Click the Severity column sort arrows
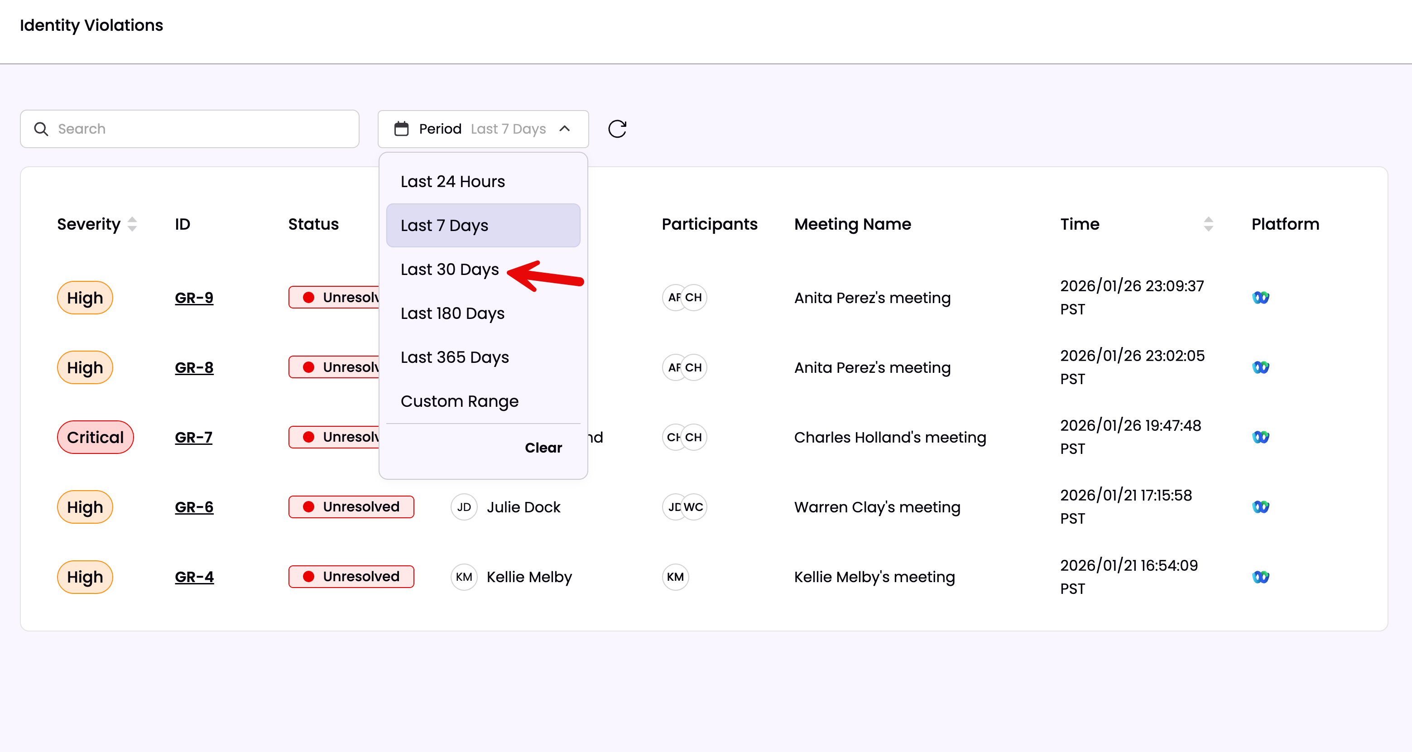This screenshot has height=752, width=1412. pyautogui.click(x=132, y=224)
